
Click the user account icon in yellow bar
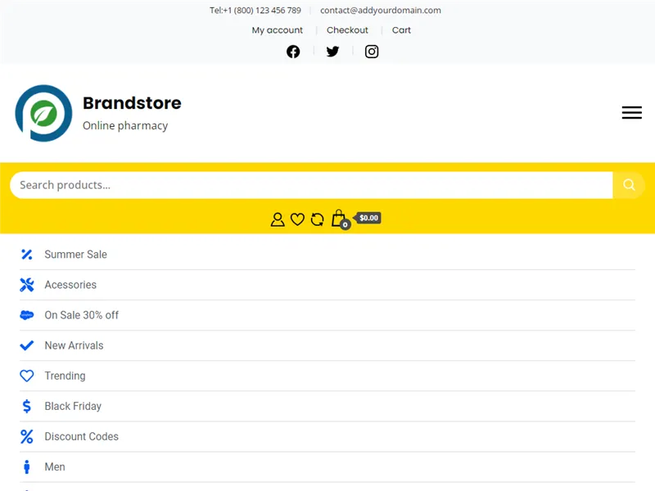278,219
